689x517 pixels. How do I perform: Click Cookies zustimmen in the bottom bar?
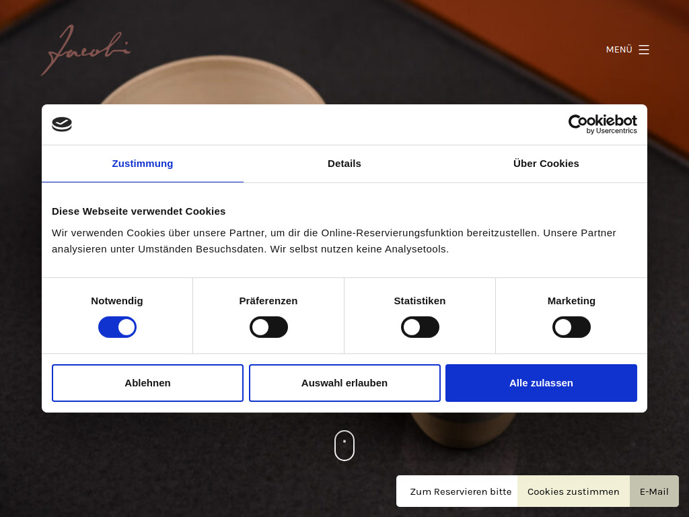pyautogui.click(x=573, y=491)
